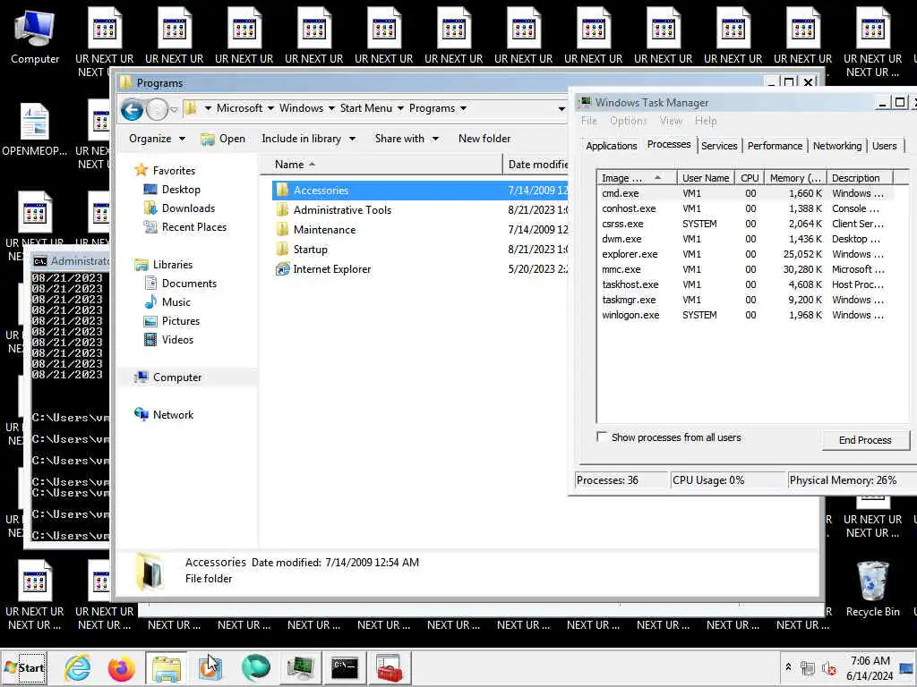Open the Recycle Bin on the desktop
The width and height of the screenshot is (917, 687).
pyautogui.click(x=872, y=589)
